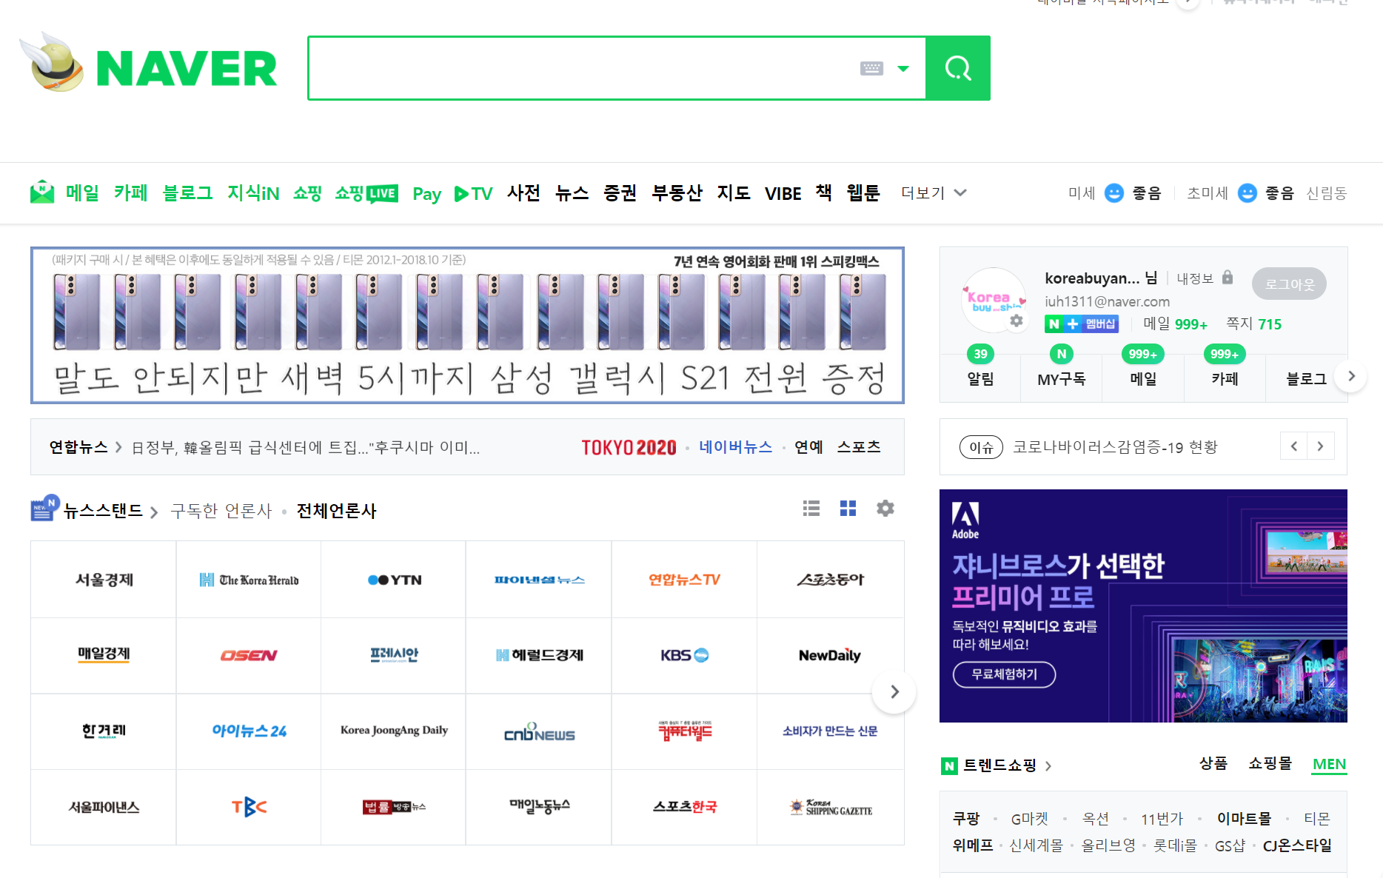Viewport: 1383px width, 878px height.
Task: Select the MEN tab in 트렌드쇼핑
Action: 1330,764
